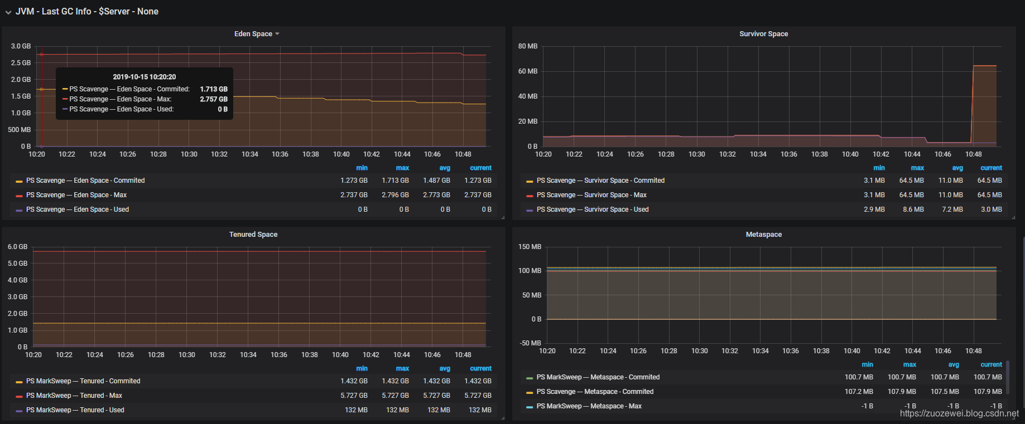Sort Survivor Space legend by max

(x=917, y=168)
